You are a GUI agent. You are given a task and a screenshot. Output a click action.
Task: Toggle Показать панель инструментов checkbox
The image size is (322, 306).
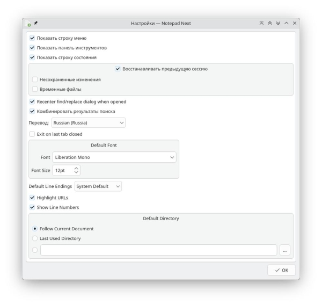(32, 48)
